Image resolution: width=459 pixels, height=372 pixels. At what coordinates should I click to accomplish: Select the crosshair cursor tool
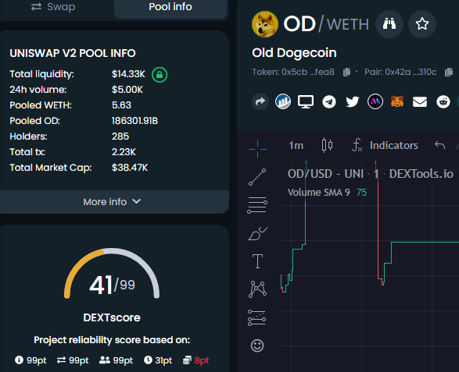257,149
